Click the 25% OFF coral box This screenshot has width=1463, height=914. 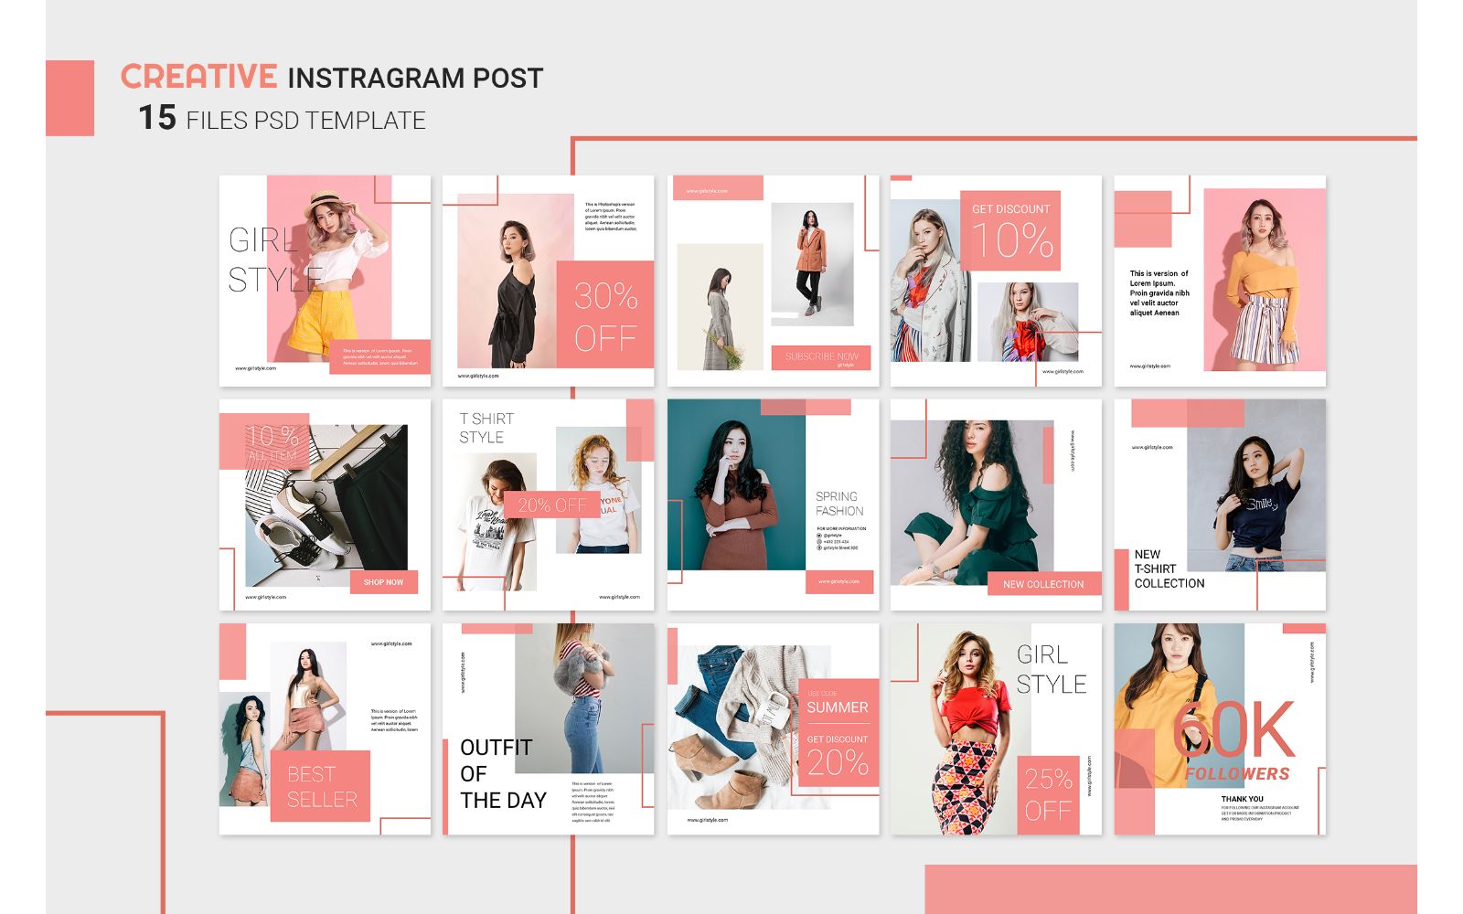point(1048,794)
